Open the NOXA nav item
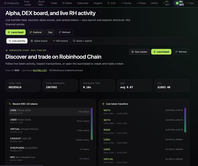The height and width of the screenshot is (166, 198). [154, 3]
